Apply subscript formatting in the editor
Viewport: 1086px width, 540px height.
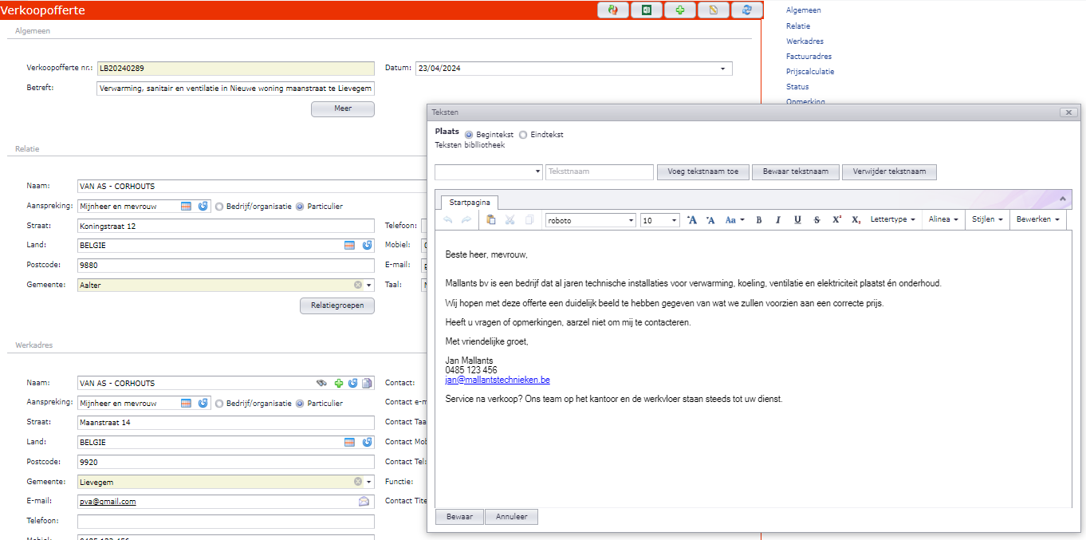(856, 220)
